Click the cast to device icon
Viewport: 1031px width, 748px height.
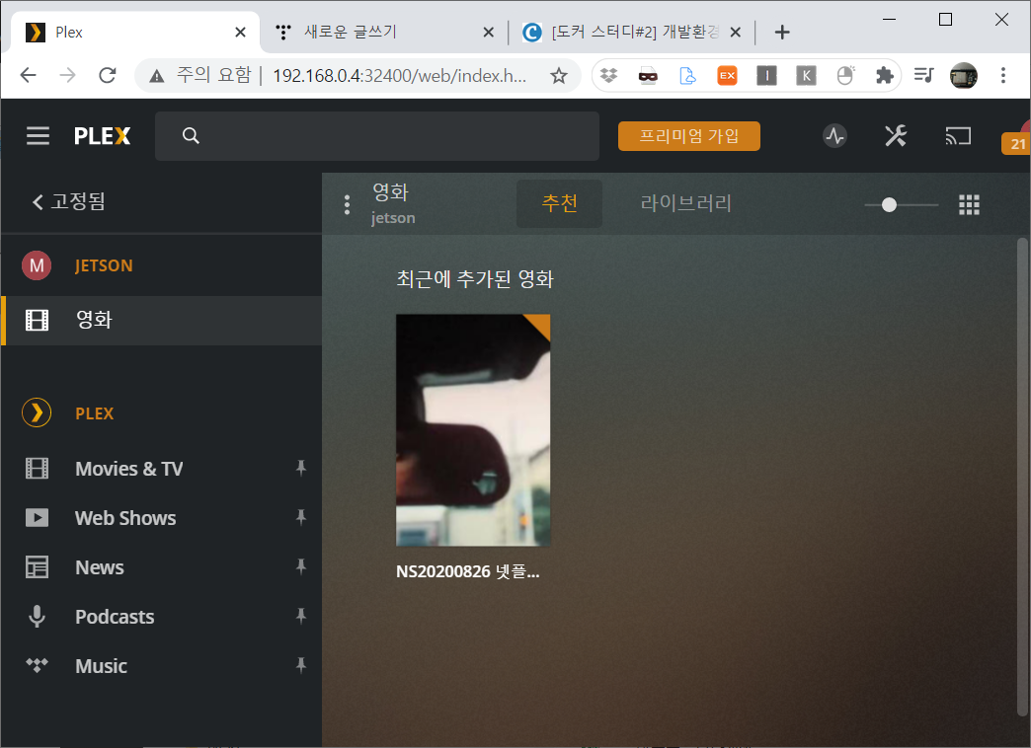pyautogui.click(x=958, y=136)
